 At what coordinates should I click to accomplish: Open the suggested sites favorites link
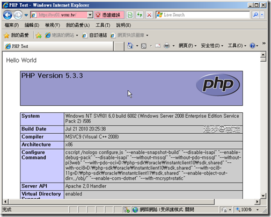click(61, 35)
